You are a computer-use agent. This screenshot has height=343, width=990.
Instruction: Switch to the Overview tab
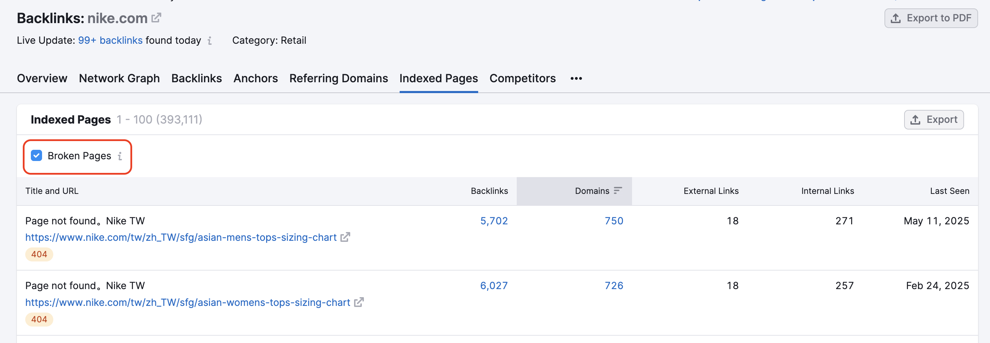tap(42, 78)
